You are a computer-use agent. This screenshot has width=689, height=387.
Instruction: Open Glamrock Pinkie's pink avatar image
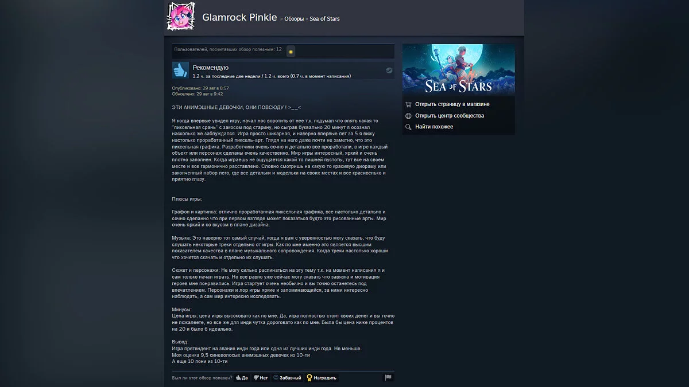pos(180,16)
